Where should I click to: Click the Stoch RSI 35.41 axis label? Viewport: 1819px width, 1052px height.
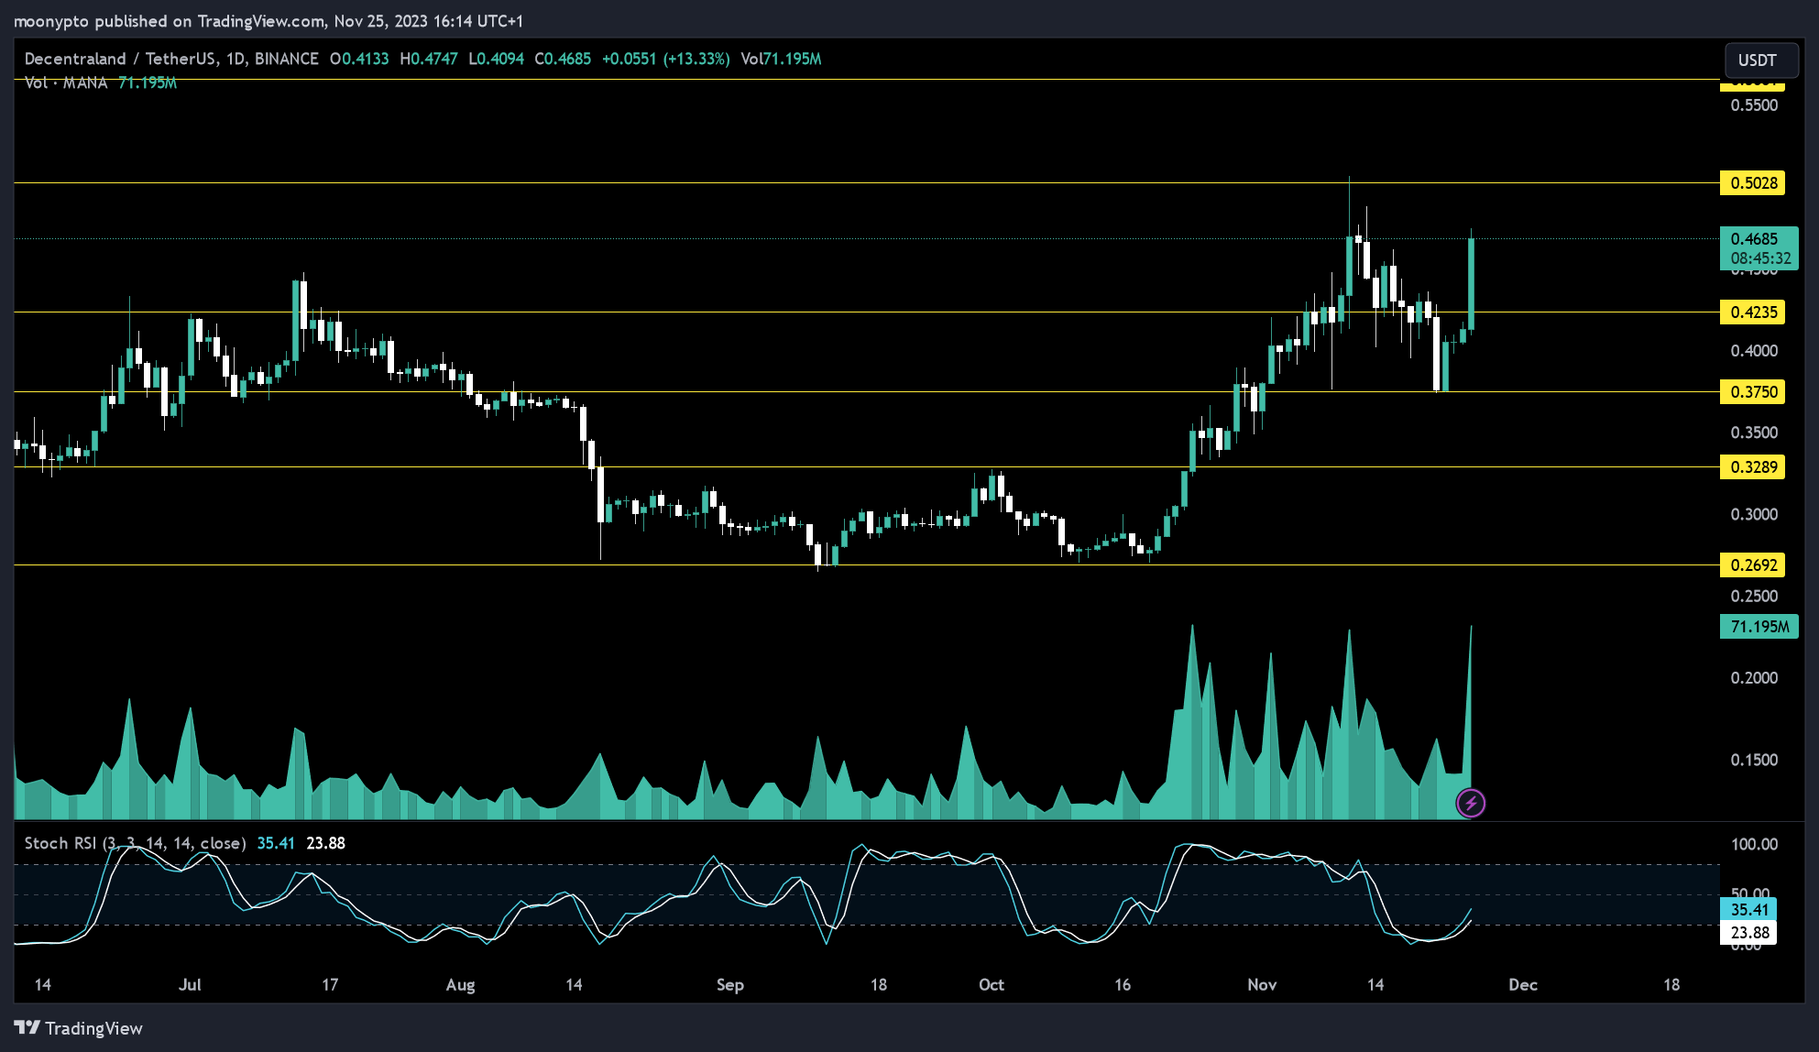[1749, 910]
